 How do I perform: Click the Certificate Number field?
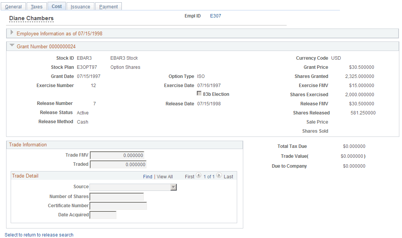click(118, 206)
